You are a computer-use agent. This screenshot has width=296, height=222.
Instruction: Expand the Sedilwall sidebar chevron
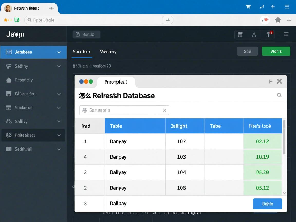(x=59, y=149)
